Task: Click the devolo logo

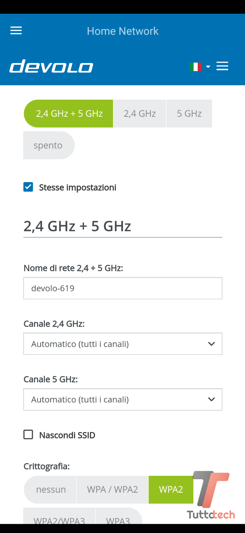Action: 51,66
